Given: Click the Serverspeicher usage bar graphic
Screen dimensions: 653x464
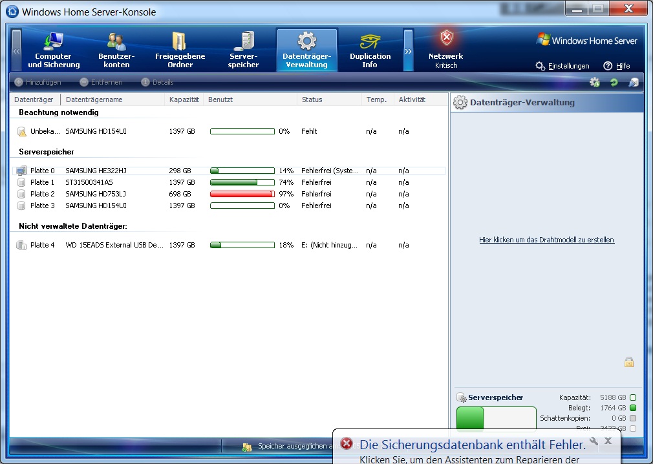Looking at the screenshot, I should click(x=497, y=418).
